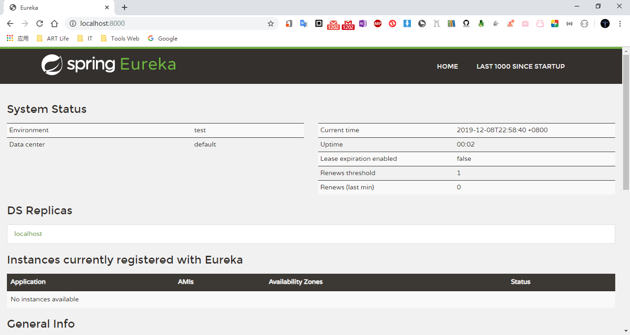Click the black square QR extension icon

[319, 24]
